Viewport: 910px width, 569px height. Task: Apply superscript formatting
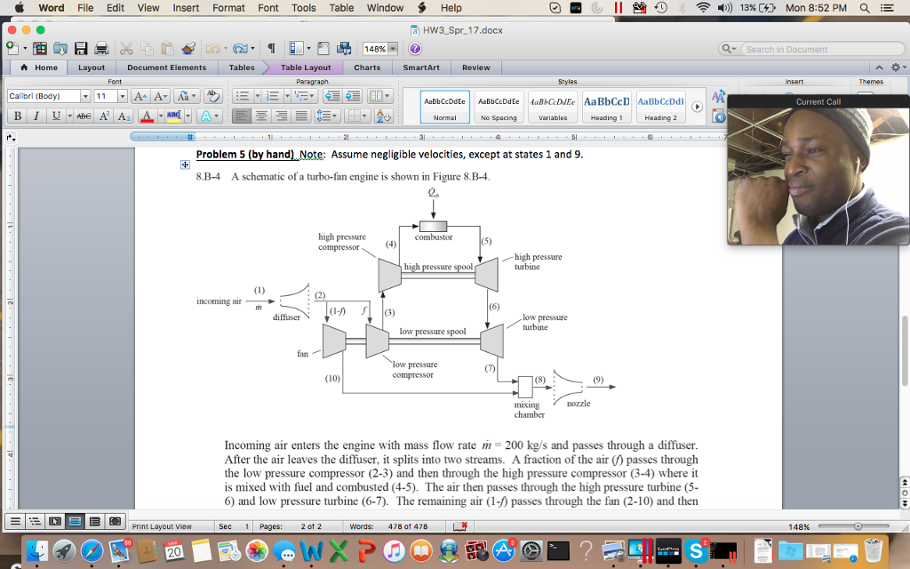[104, 116]
